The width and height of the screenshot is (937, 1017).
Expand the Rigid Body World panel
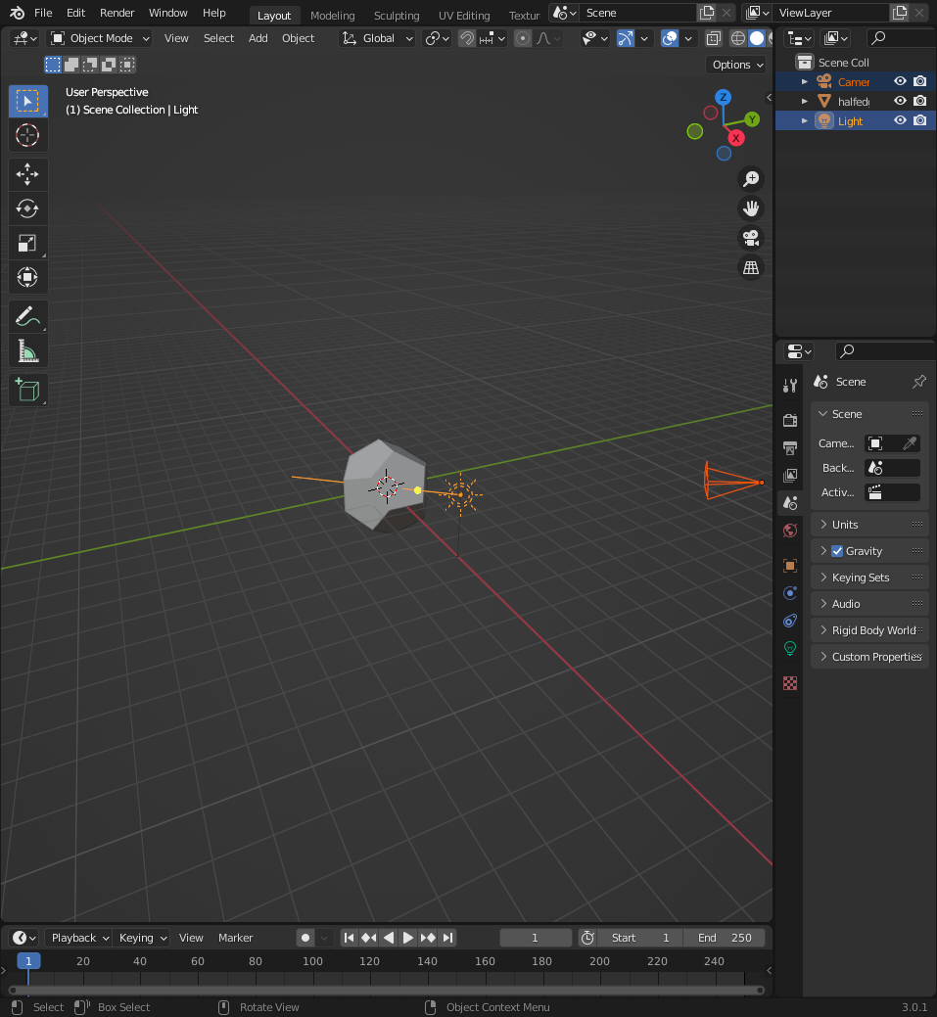(873, 630)
